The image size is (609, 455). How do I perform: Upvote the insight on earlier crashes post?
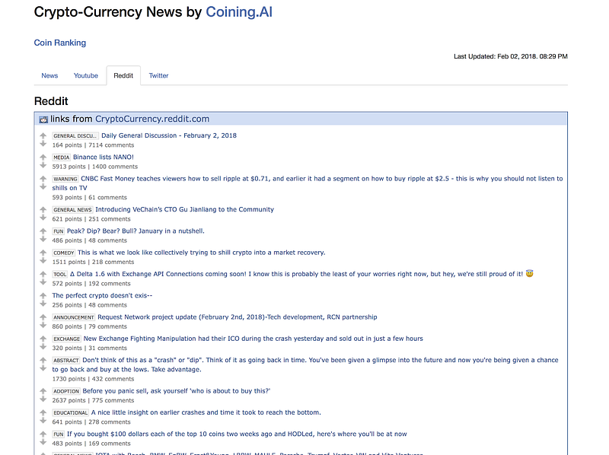coord(43,412)
